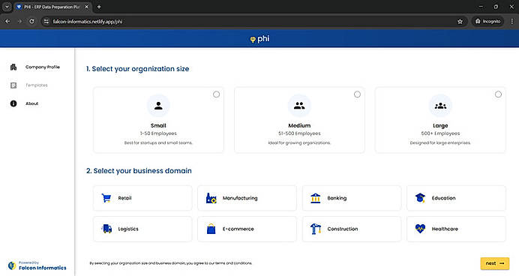This screenshot has height=276, width=519.
Task: Click the Small card title text
Action: [158, 125]
